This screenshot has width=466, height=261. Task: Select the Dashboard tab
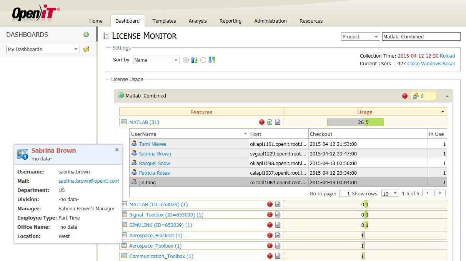coord(128,21)
